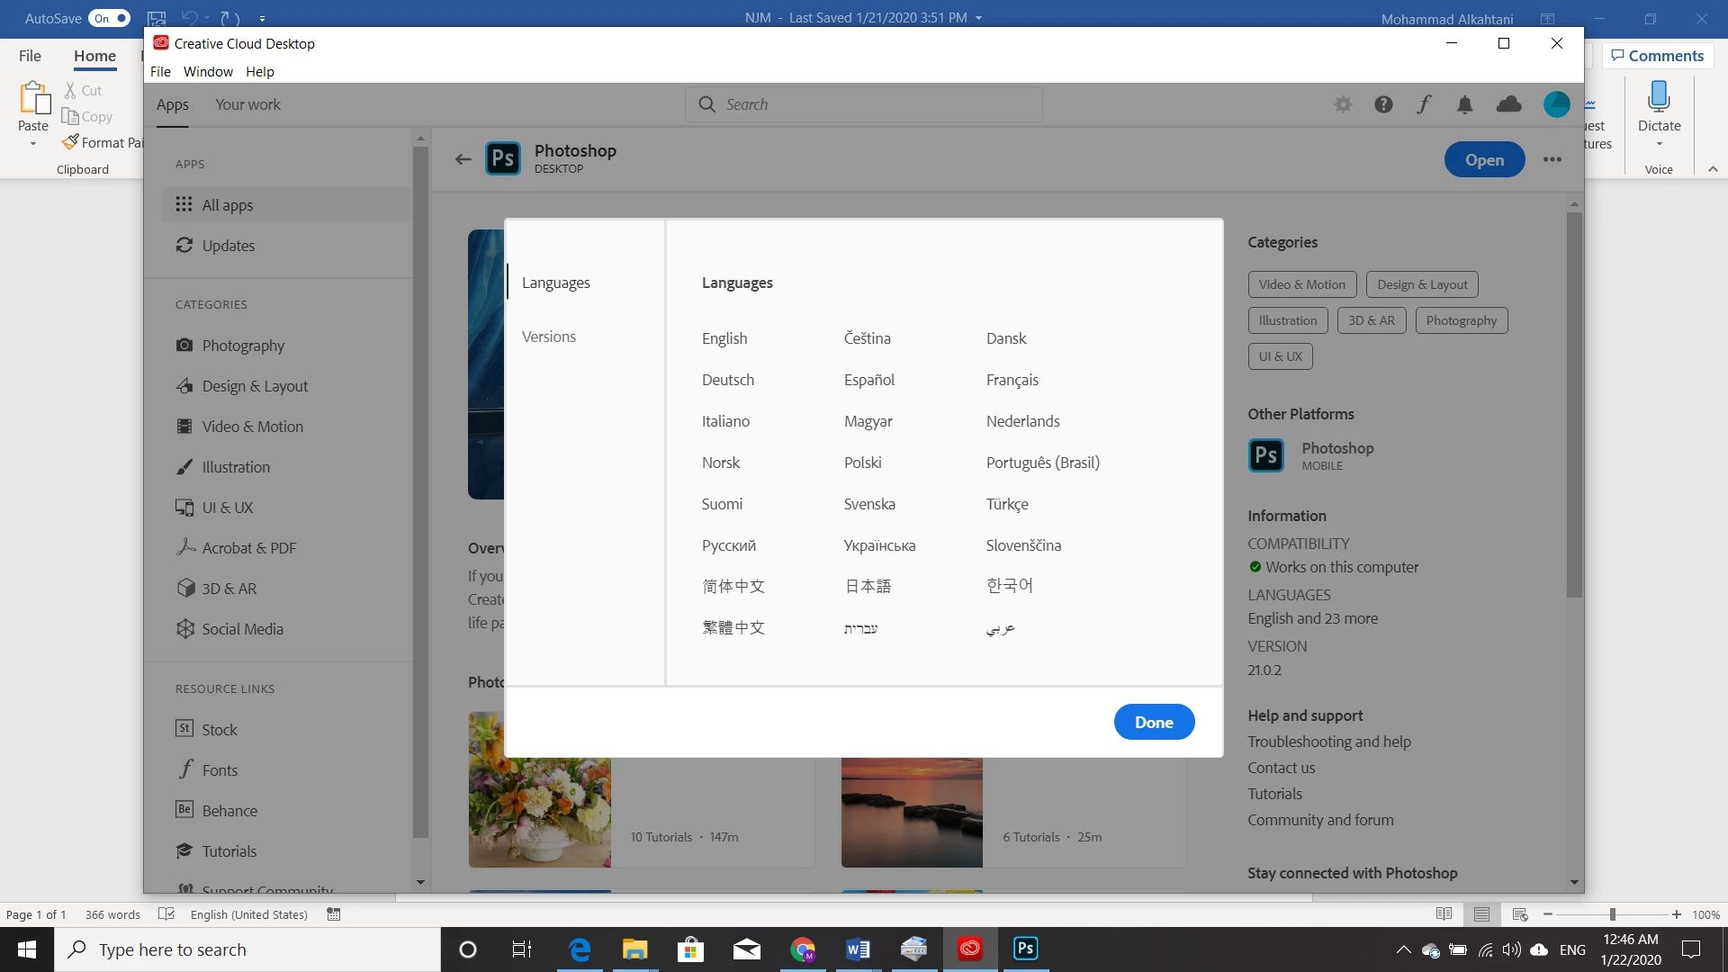The image size is (1728, 972).
Task: Open the three-dots more options menu
Action: click(1552, 159)
